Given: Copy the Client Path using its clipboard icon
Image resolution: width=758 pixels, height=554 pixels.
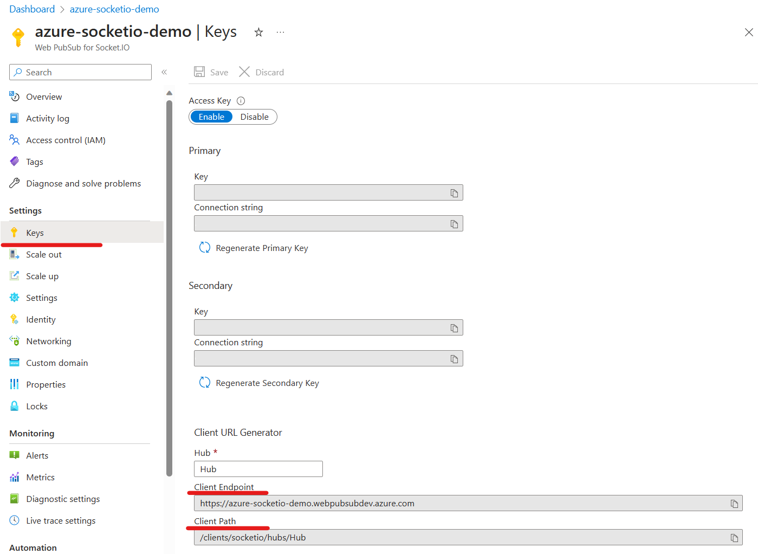Looking at the screenshot, I should point(735,537).
